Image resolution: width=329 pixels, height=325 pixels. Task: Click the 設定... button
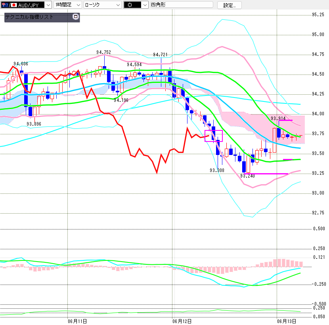[x=230, y=5]
